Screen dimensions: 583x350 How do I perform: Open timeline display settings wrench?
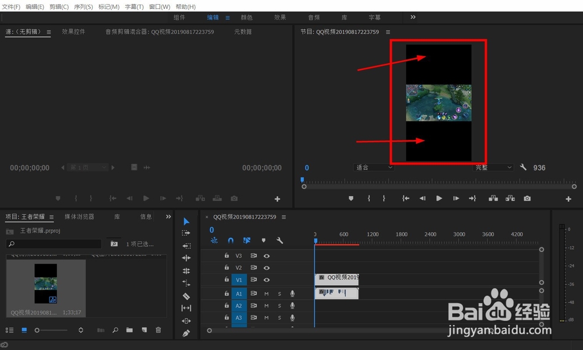(280, 241)
